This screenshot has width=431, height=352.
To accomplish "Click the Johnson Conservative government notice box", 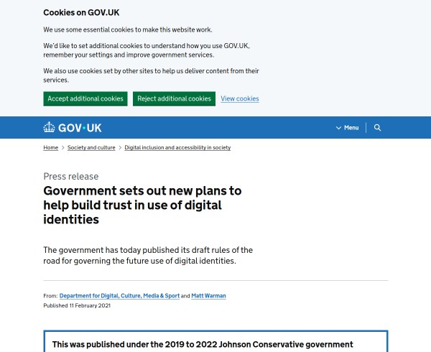I will click(x=215, y=343).
